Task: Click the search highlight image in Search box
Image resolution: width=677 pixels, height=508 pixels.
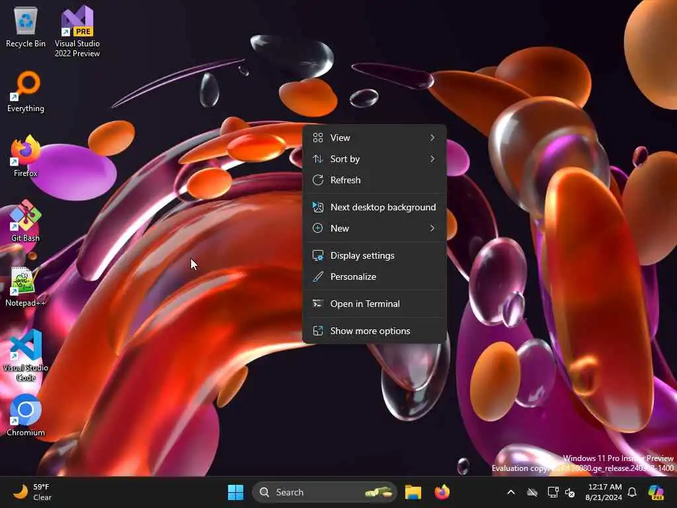Action: pos(379,492)
